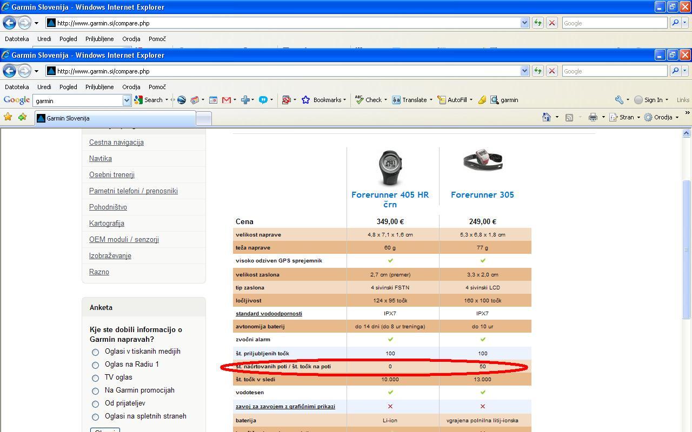Open Pomoč menu in front window
Screen dimensions: 692x432
click(x=157, y=87)
